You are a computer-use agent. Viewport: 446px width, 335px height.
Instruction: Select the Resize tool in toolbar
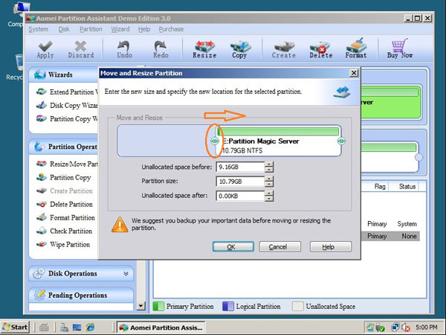click(x=204, y=49)
